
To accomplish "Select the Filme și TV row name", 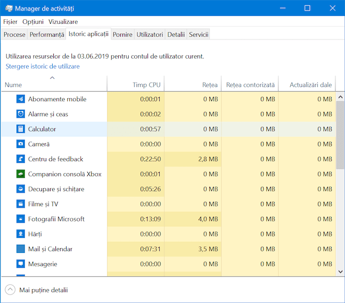I will tap(43, 204).
